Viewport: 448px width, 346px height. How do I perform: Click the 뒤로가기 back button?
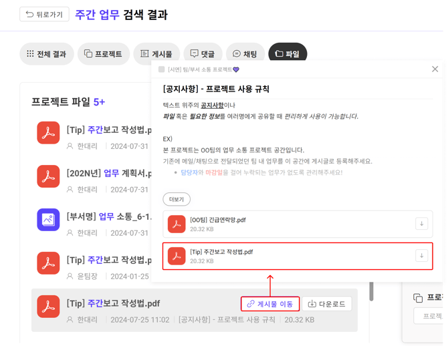[x=44, y=14]
